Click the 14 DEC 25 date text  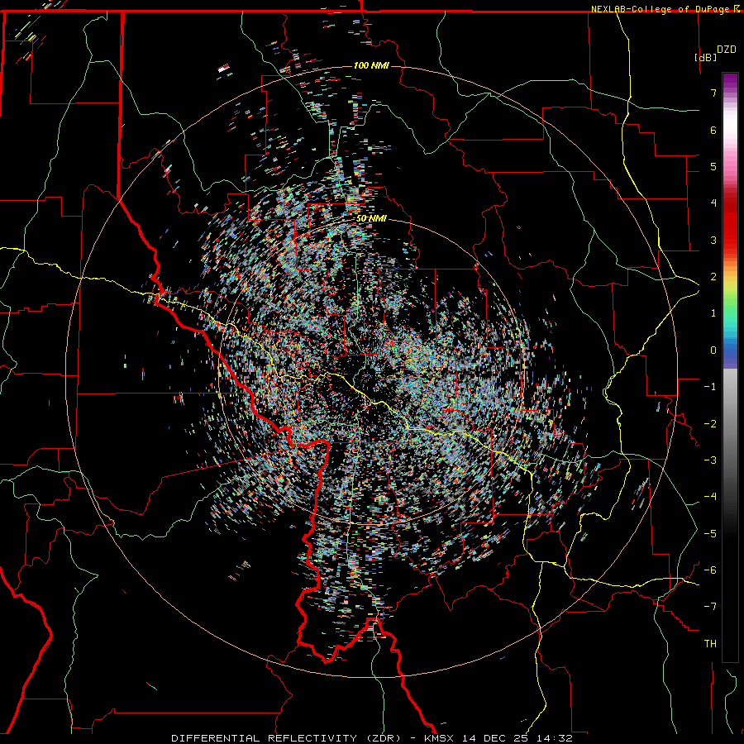pos(496,738)
